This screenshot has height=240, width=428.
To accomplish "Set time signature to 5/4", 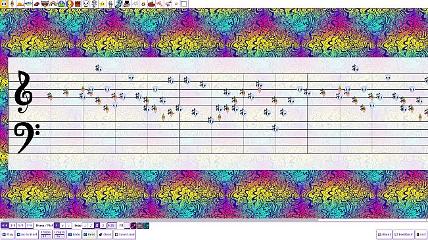I will pos(21,226).
